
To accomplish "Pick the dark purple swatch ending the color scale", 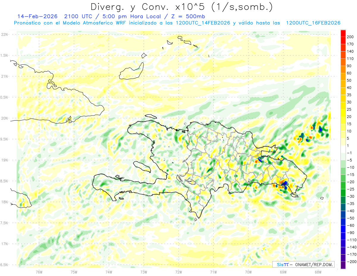I will click(343, 265).
